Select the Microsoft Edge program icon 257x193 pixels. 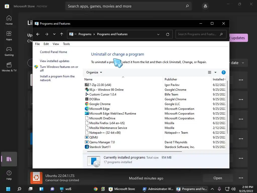point(87,109)
